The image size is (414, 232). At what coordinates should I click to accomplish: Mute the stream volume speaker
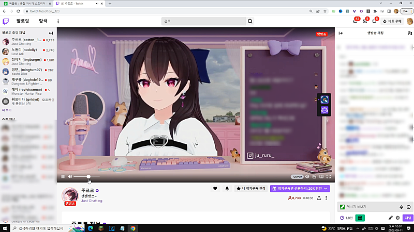click(70, 176)
